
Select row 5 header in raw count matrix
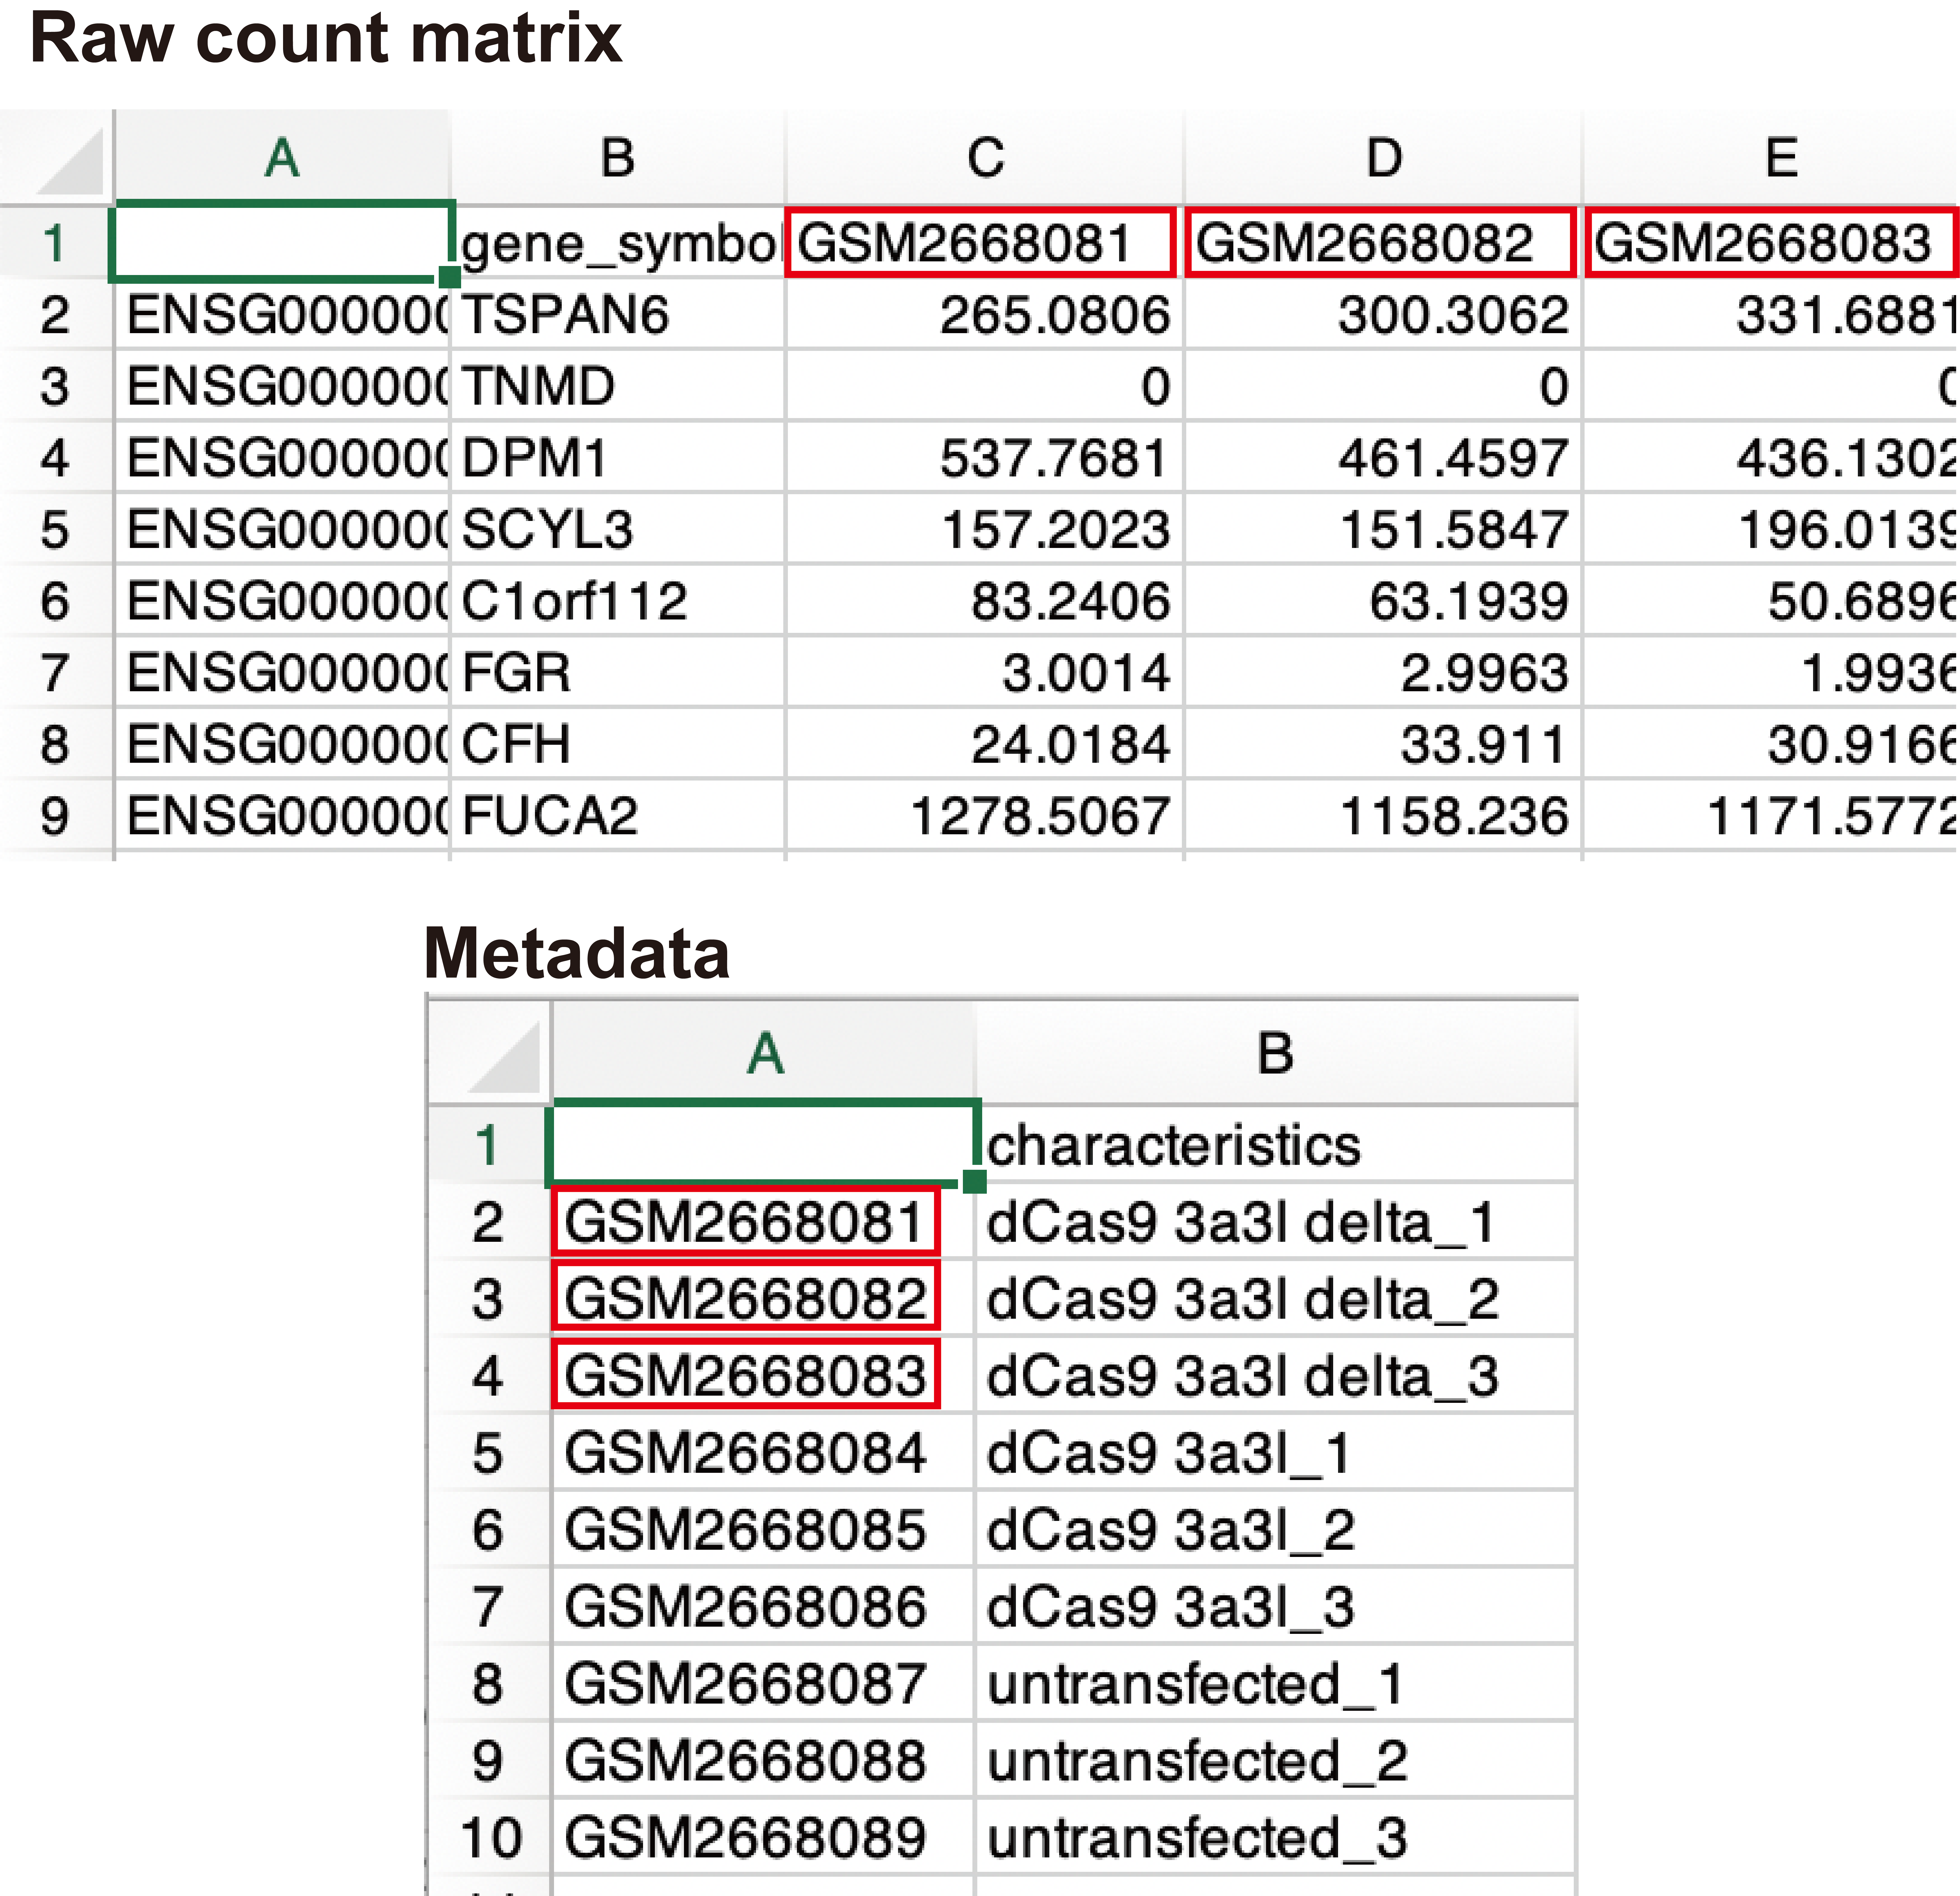click(x=55, y=529)
